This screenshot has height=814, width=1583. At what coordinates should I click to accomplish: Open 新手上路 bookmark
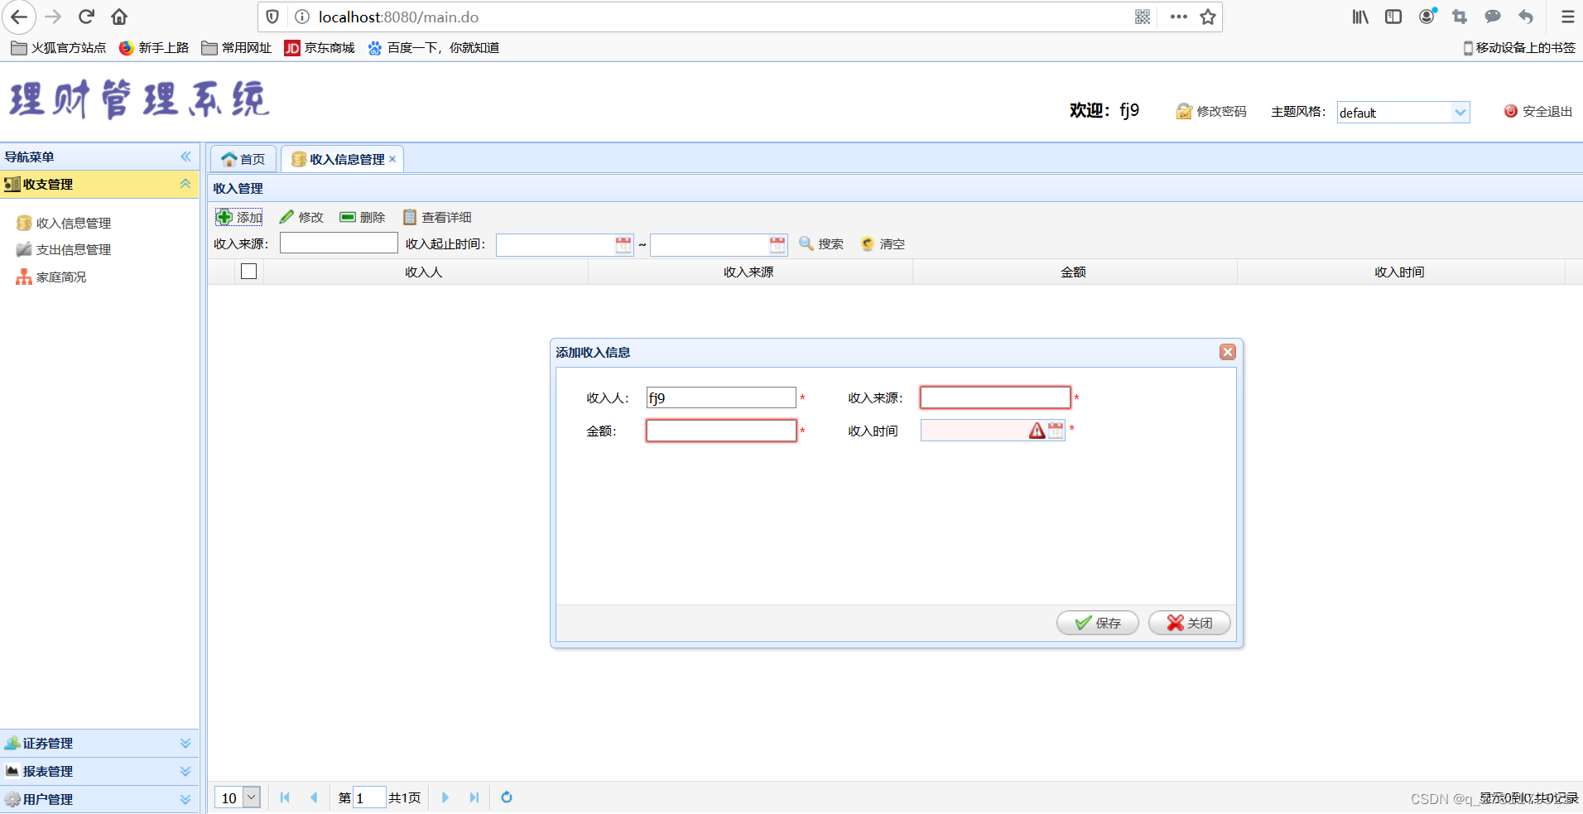coord(154,48)
